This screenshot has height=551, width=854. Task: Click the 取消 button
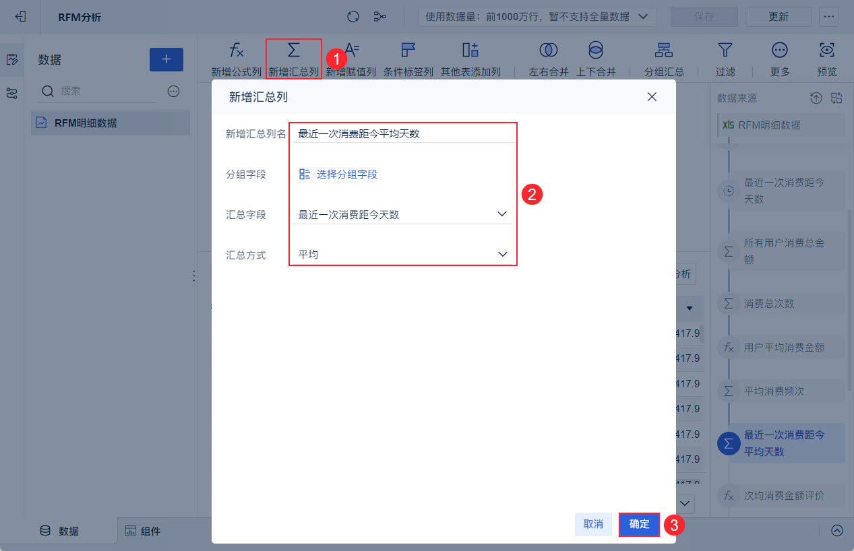593,524
